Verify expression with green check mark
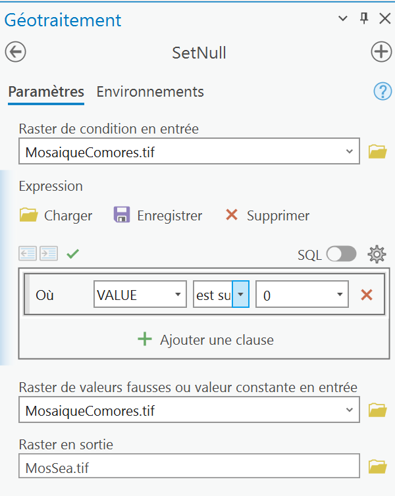Image resolution: width=395 pixels, height=496 pixels. click(x=72, y=253)
